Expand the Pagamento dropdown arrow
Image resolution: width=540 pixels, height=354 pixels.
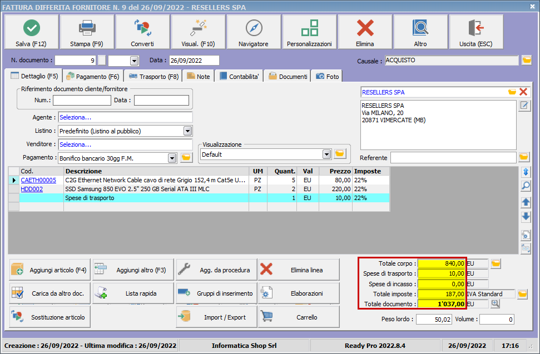tap(172, 158)
